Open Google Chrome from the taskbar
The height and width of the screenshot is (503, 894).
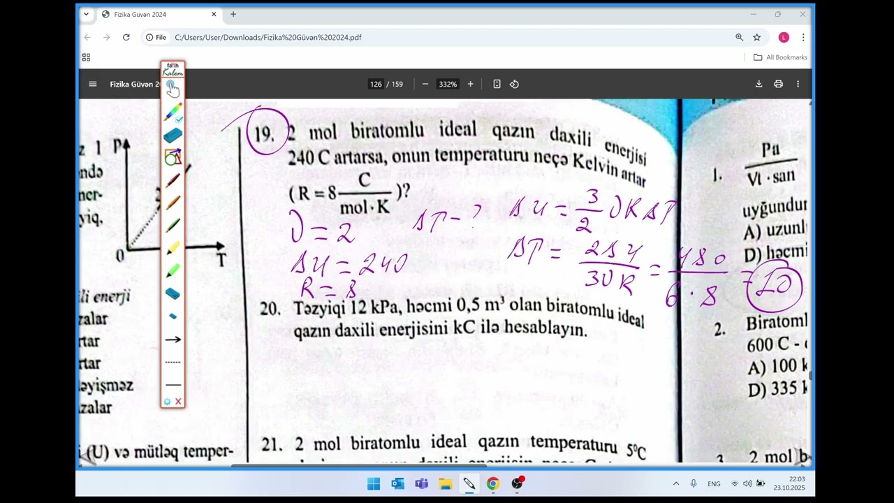click(x=493, y=483)
